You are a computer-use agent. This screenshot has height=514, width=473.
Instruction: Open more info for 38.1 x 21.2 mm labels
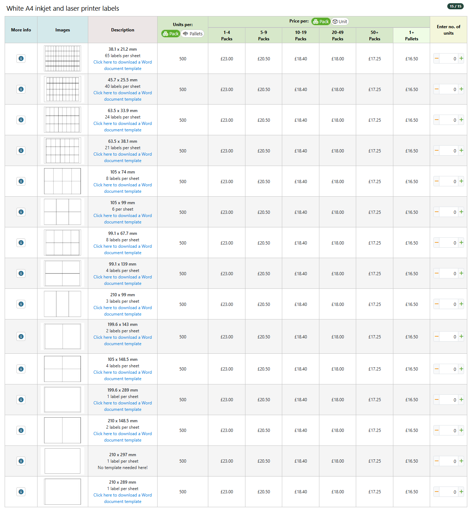(x=21, y=58)
